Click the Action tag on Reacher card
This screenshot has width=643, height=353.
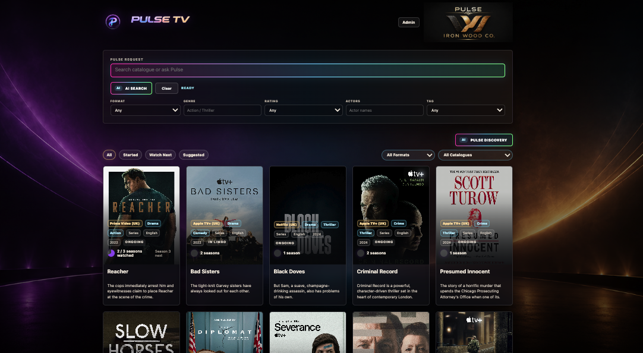[115, 233]
